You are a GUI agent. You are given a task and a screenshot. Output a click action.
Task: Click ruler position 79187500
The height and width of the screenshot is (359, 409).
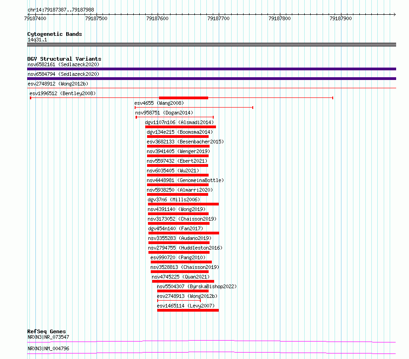tap(96, 18)
